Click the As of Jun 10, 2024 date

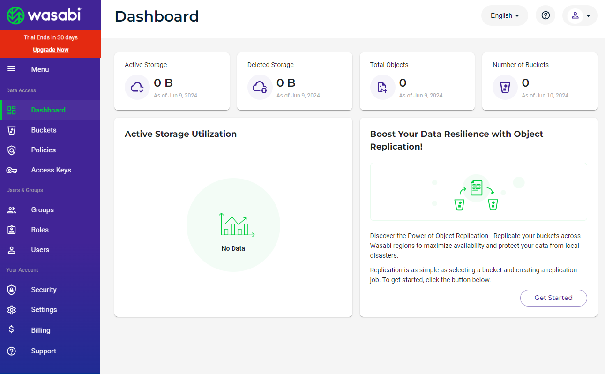pos(545,96)
